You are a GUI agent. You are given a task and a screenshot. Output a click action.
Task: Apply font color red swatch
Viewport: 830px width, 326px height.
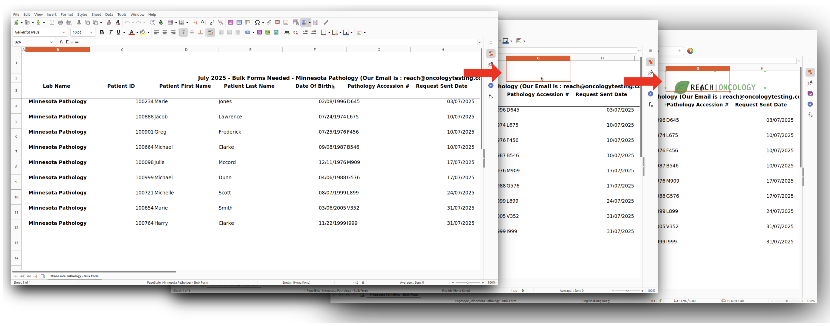click(131, 32)
